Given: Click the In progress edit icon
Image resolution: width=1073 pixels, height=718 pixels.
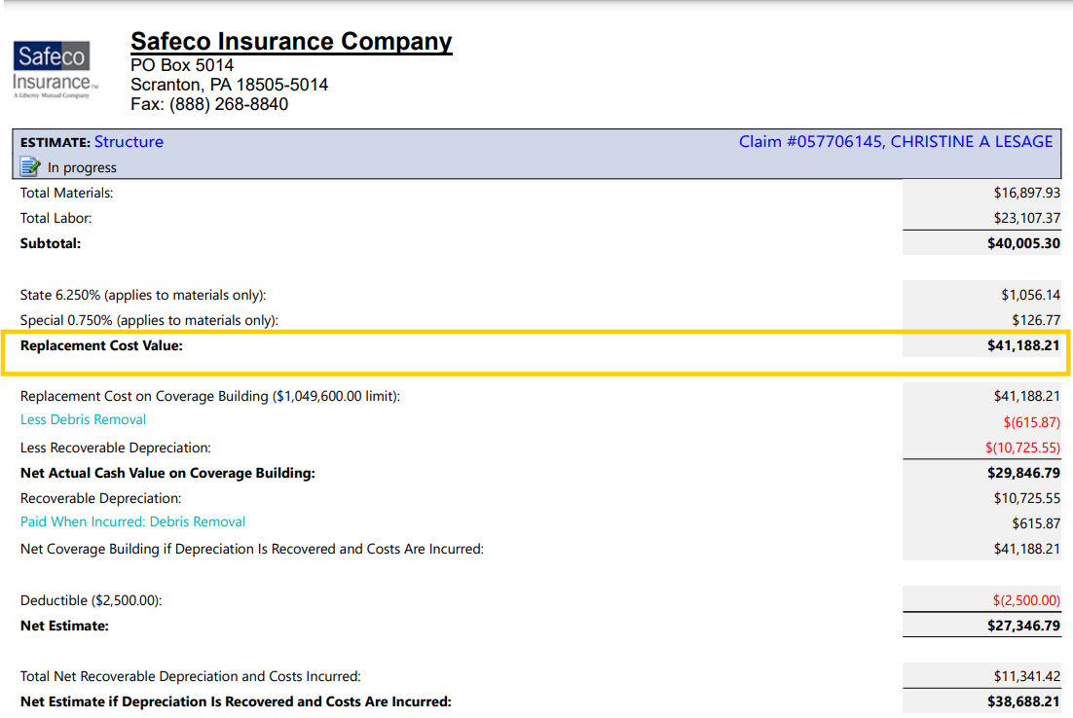Looking at the screenshot, I should point(30,166).
